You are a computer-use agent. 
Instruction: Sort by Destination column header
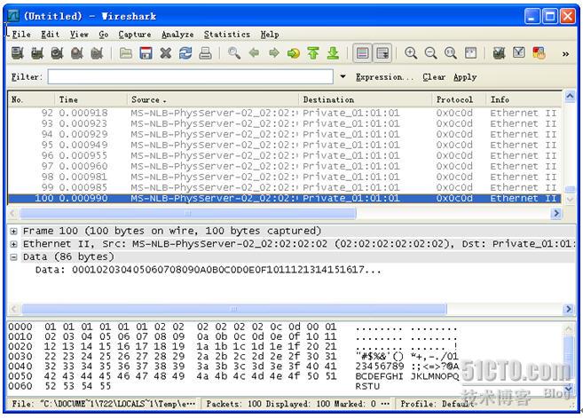[x=366, y=99]
